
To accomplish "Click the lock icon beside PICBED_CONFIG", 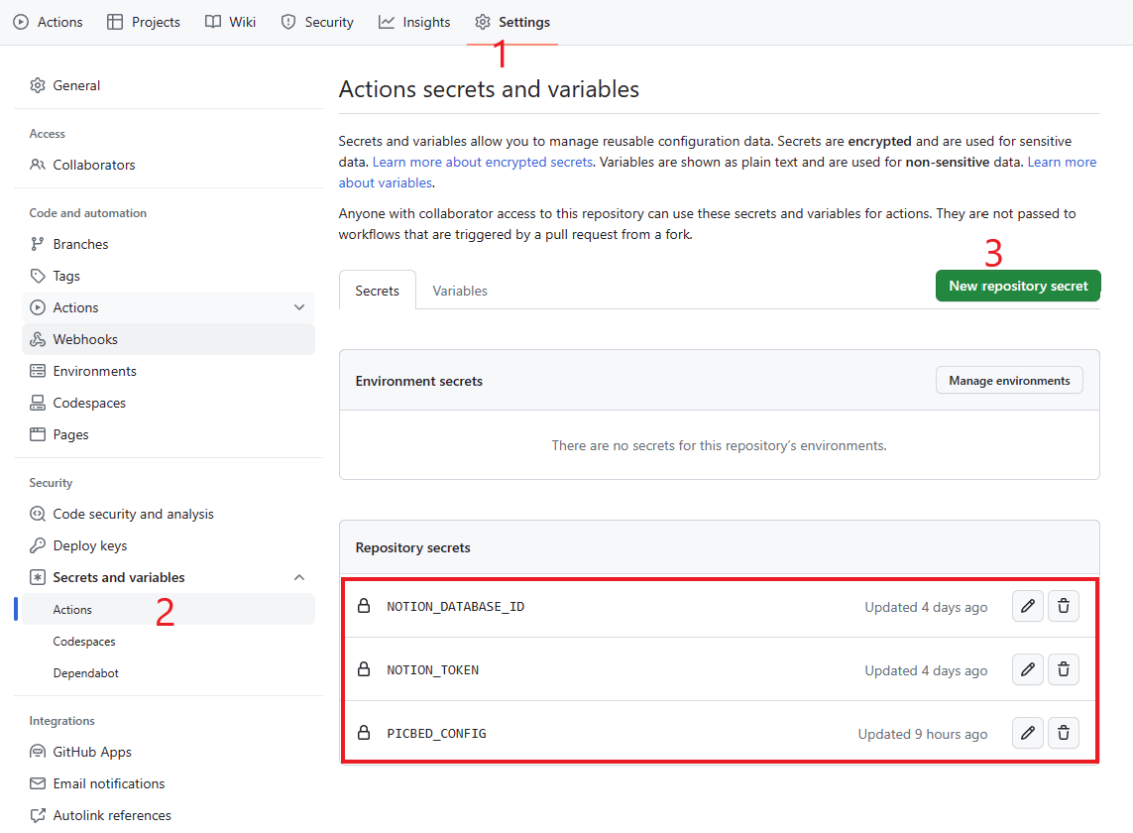I will click(364, 733).
